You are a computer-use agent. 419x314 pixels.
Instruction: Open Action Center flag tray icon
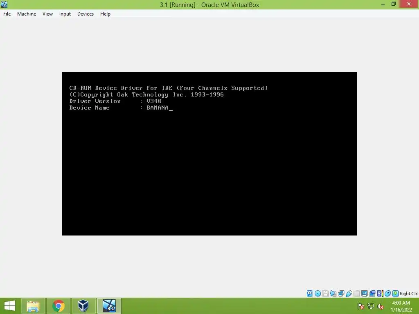coord(361,306)
